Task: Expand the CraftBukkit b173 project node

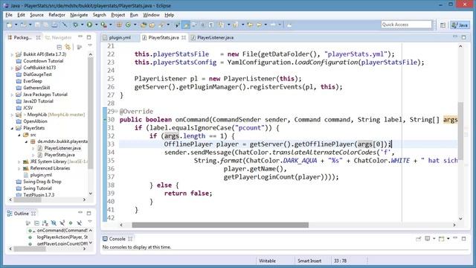Action: tap(12, 68)
